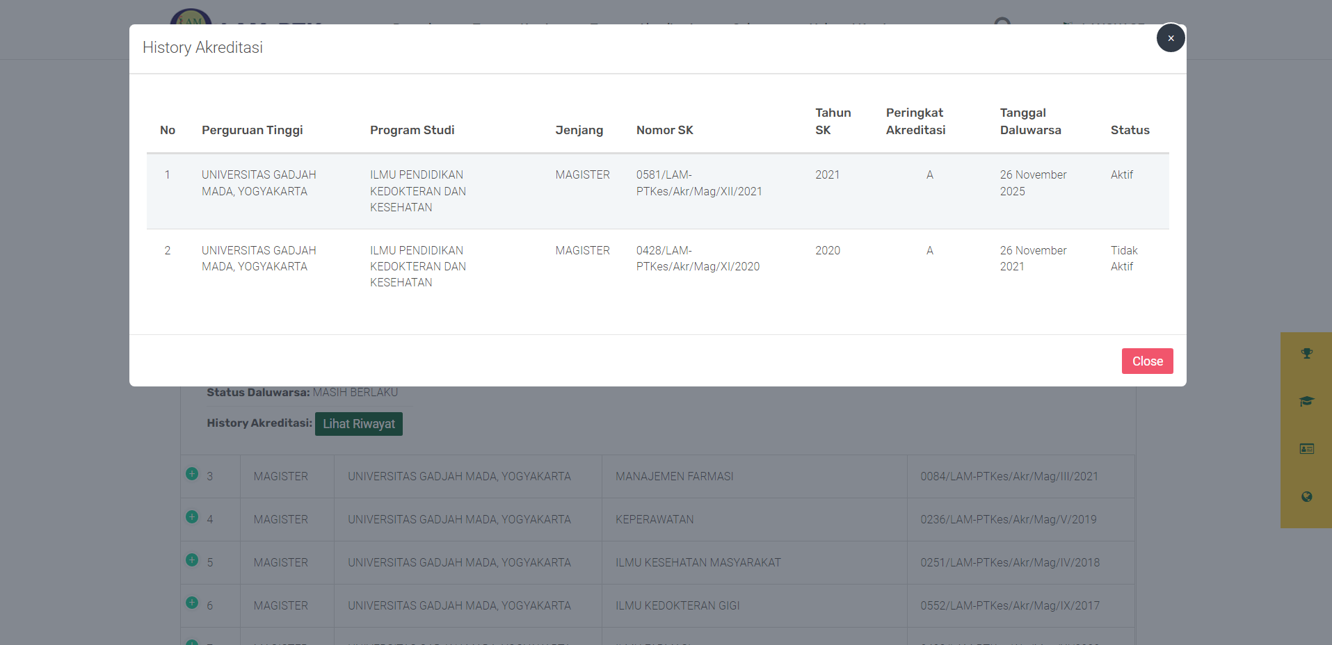
Task: Click the graduation cap sidebar icon
Action: point(1306,401)
